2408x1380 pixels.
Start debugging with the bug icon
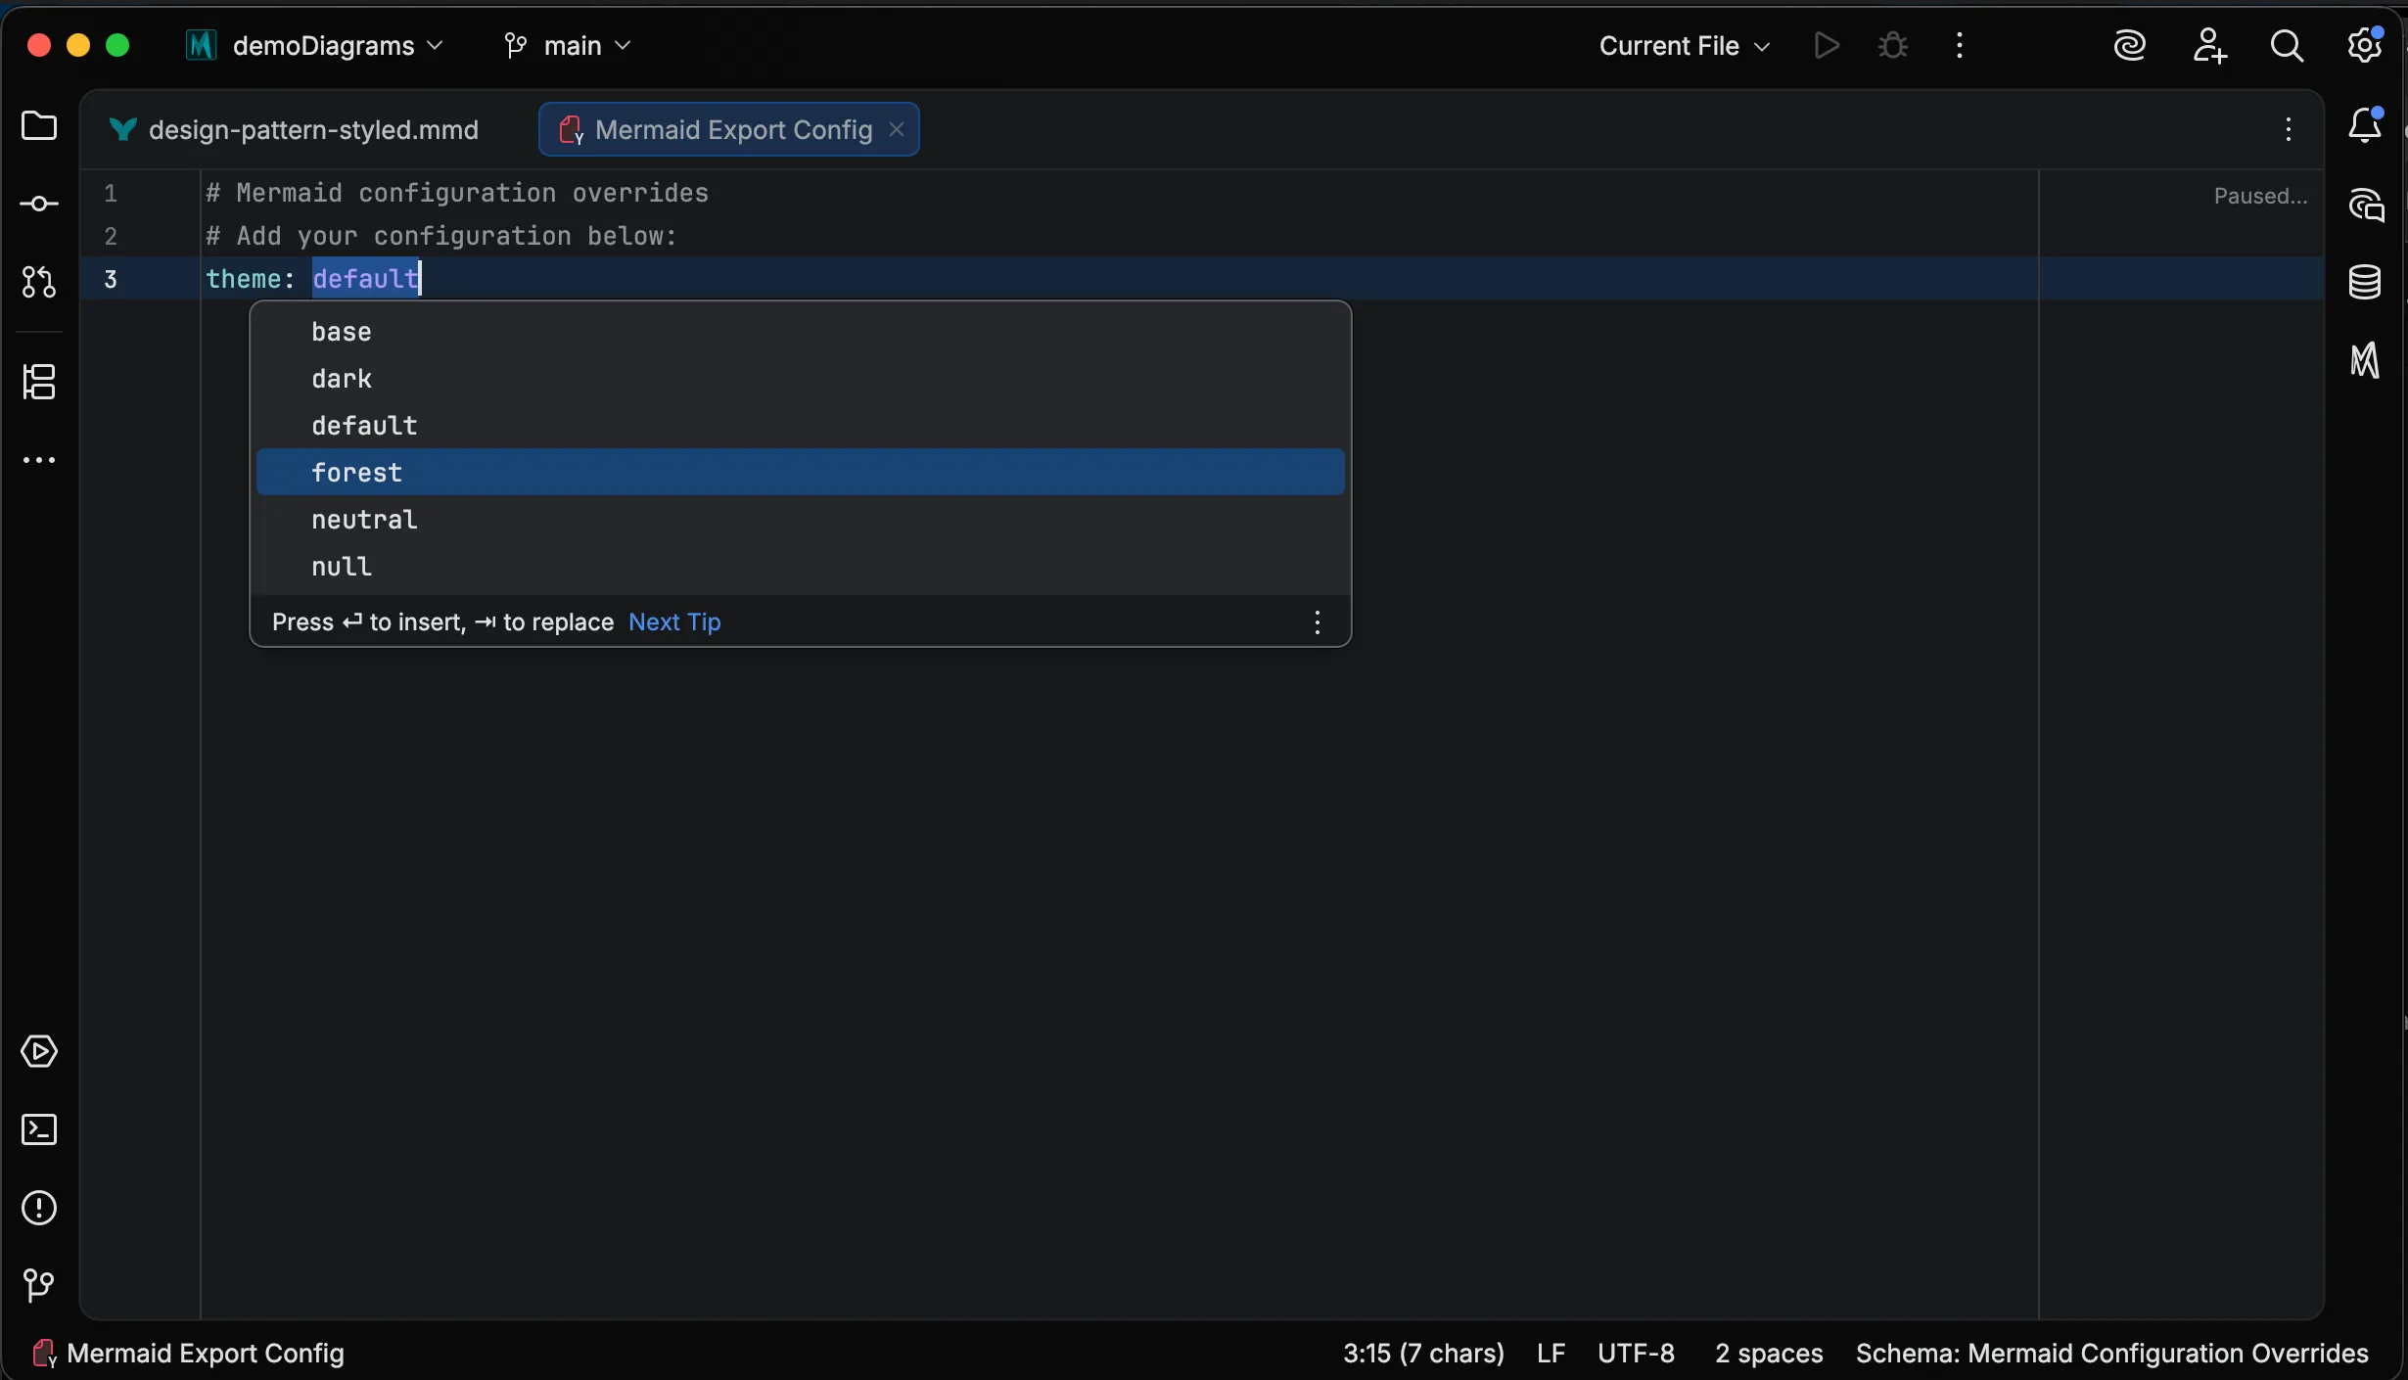[x=1891, y=45]
